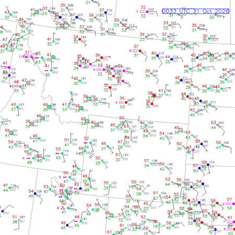This screenshot has width=235, height=235.
Task: Click the magenta station dot at CUT
Action: (x=193, y=150)
